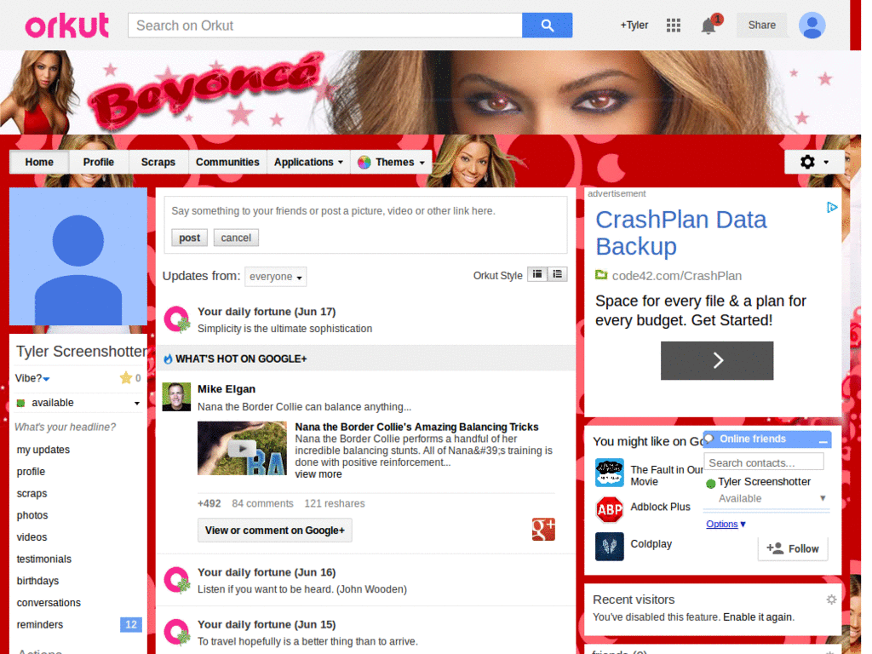The height and width of the screenshot is (654, 872).
Task: Open the Profile tab
Action: point(99,162)
